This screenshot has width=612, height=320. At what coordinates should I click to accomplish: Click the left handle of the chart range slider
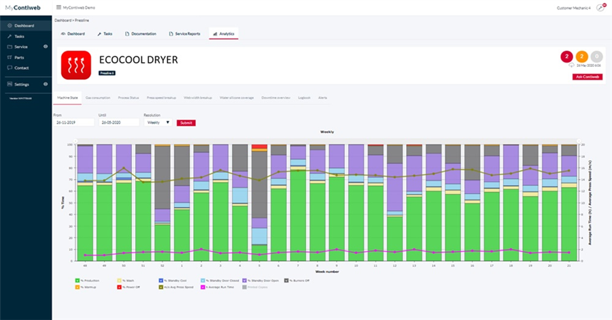(x=75, y=141)
